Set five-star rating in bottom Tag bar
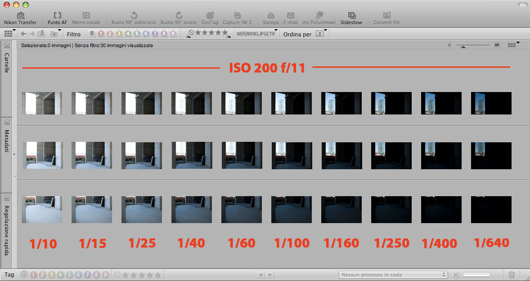 (x=158, y=275)
